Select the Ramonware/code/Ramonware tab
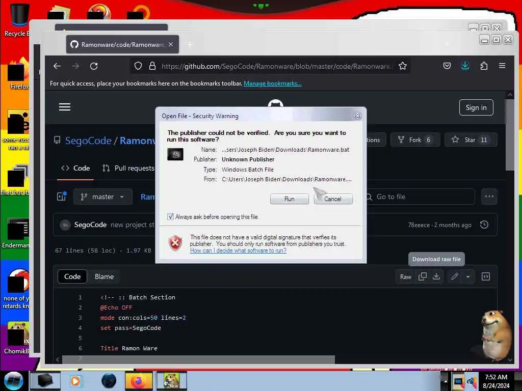This screenshot has width=522, height=391. coord(122,44)
